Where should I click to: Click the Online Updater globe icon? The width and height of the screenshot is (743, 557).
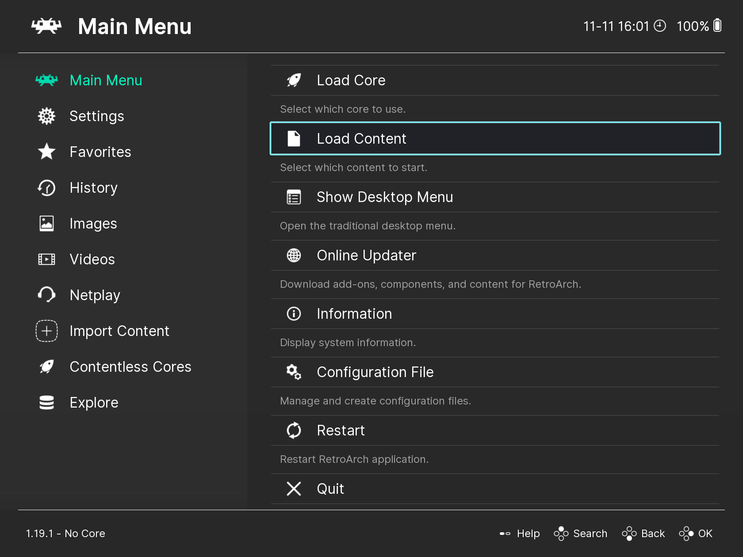tap(294, 255)
